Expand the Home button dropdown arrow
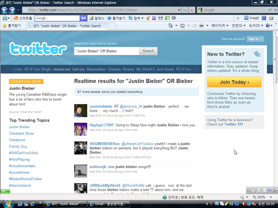This screenshot has height=208, width=278. click(x=176, y=26)
